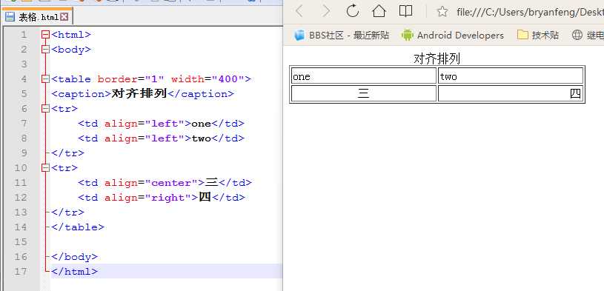Viewport: 604px width, 291px height.
Task: Click the 'two' cell in rendered table
Action: point(511,76)
